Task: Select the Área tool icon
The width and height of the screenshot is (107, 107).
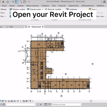Action: coord(90,9)
